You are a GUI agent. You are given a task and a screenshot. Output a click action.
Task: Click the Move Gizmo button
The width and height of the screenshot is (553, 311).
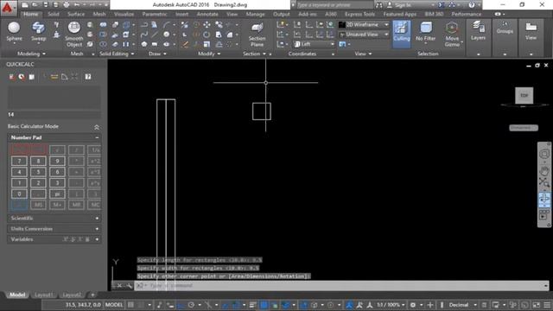click(452, 35)
